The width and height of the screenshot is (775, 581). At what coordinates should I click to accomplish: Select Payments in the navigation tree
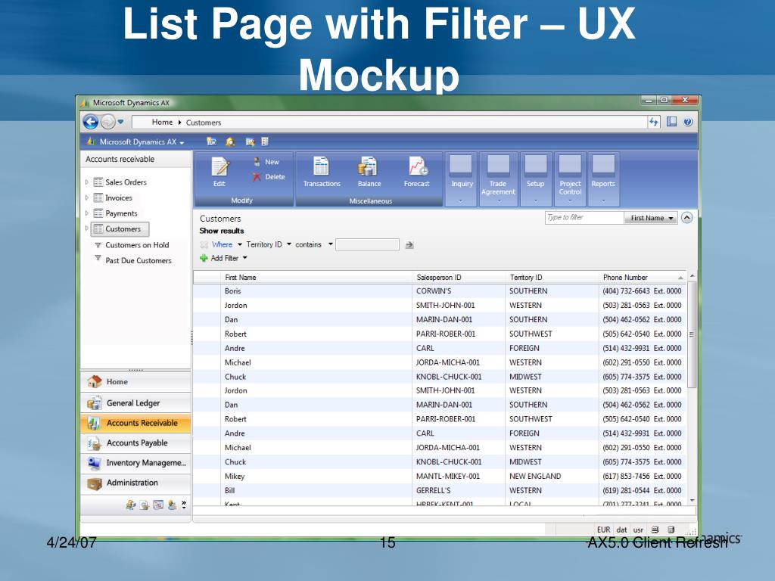tap(121, 213)
